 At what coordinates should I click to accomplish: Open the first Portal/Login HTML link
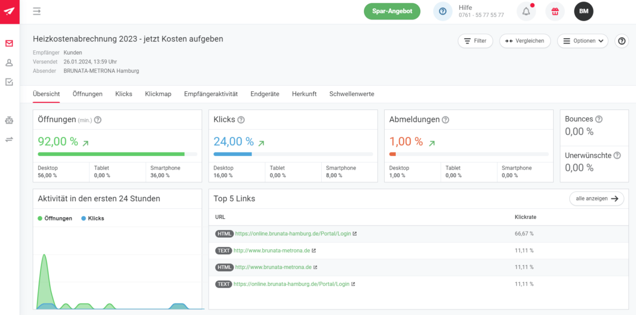tap(292, 234)
